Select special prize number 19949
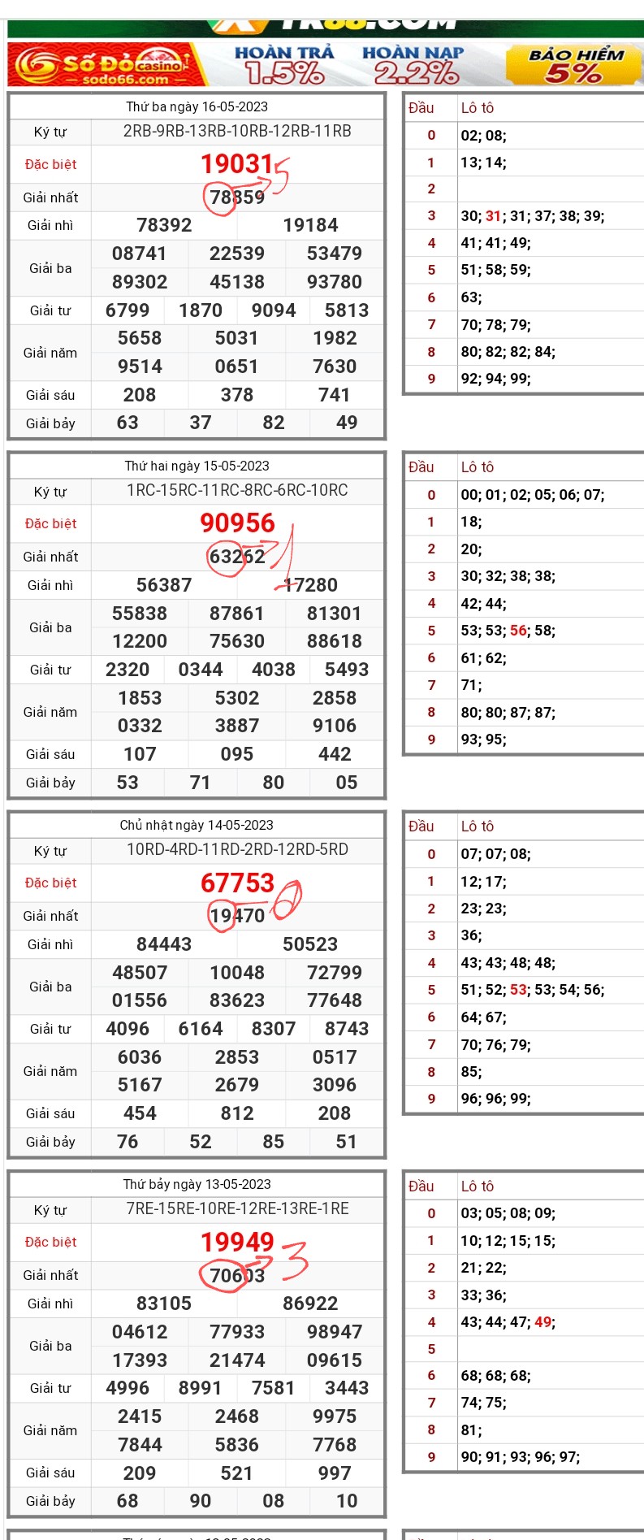 click(237, 1242)
